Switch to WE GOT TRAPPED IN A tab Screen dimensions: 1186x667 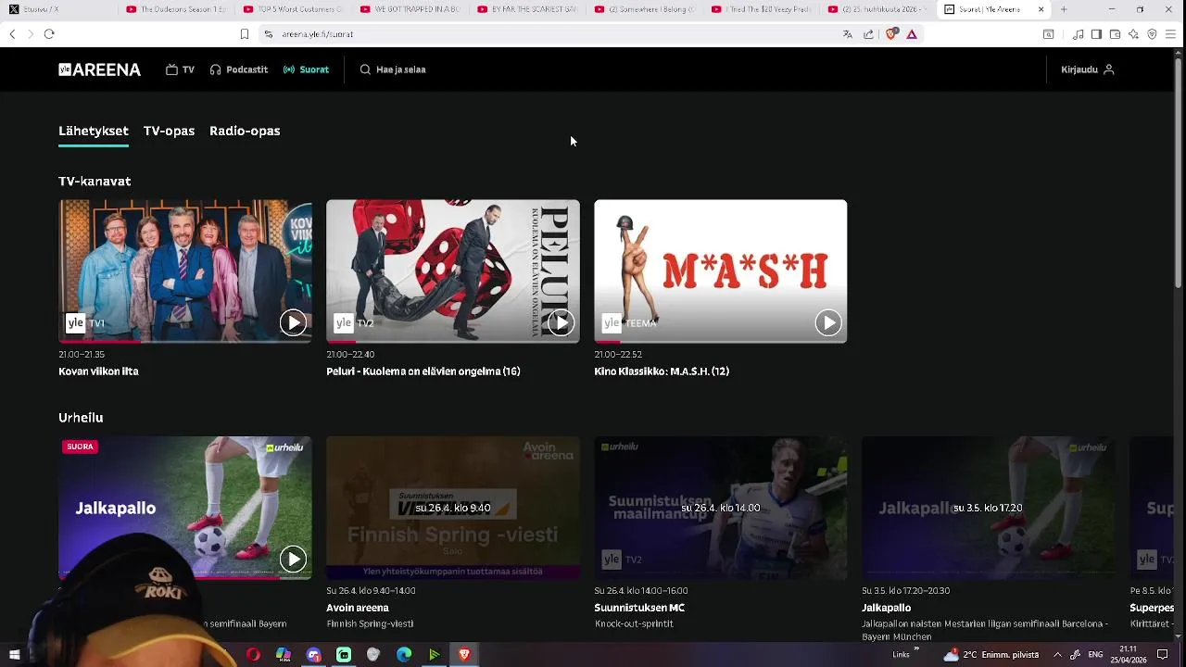[410, 9]
